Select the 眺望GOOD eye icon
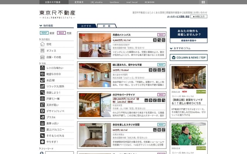This screenshot has width=247, height=154. click(42, 74)
